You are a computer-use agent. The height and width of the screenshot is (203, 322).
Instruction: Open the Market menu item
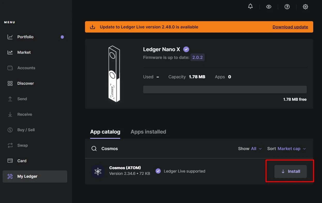35,52
